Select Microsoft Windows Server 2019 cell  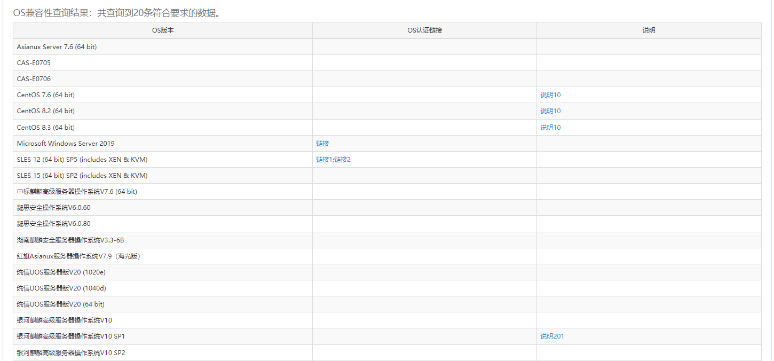click(163, 144)
